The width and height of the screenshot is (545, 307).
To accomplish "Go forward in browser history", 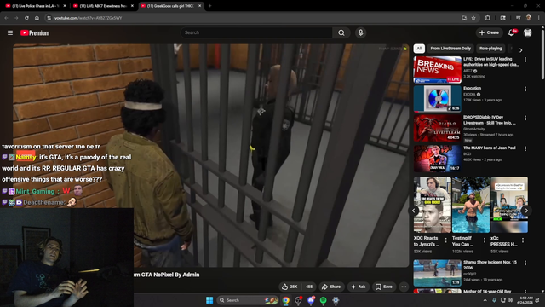I will pos(16,18).
